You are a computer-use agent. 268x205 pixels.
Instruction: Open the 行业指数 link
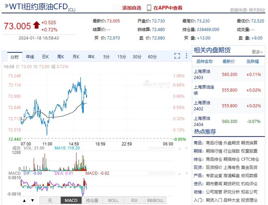click(231, 151)
